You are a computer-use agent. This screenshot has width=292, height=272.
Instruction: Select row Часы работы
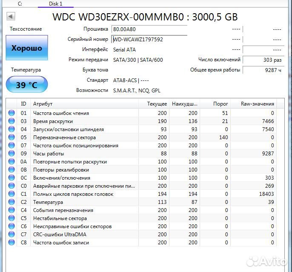click(x=141, y=153)
